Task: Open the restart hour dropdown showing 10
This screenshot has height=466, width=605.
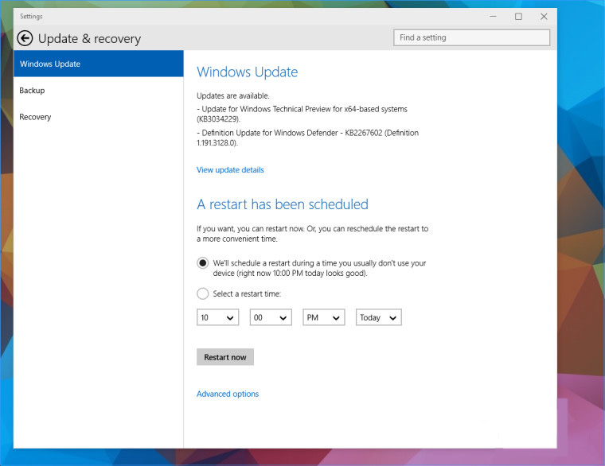Action: click(218, 317)
